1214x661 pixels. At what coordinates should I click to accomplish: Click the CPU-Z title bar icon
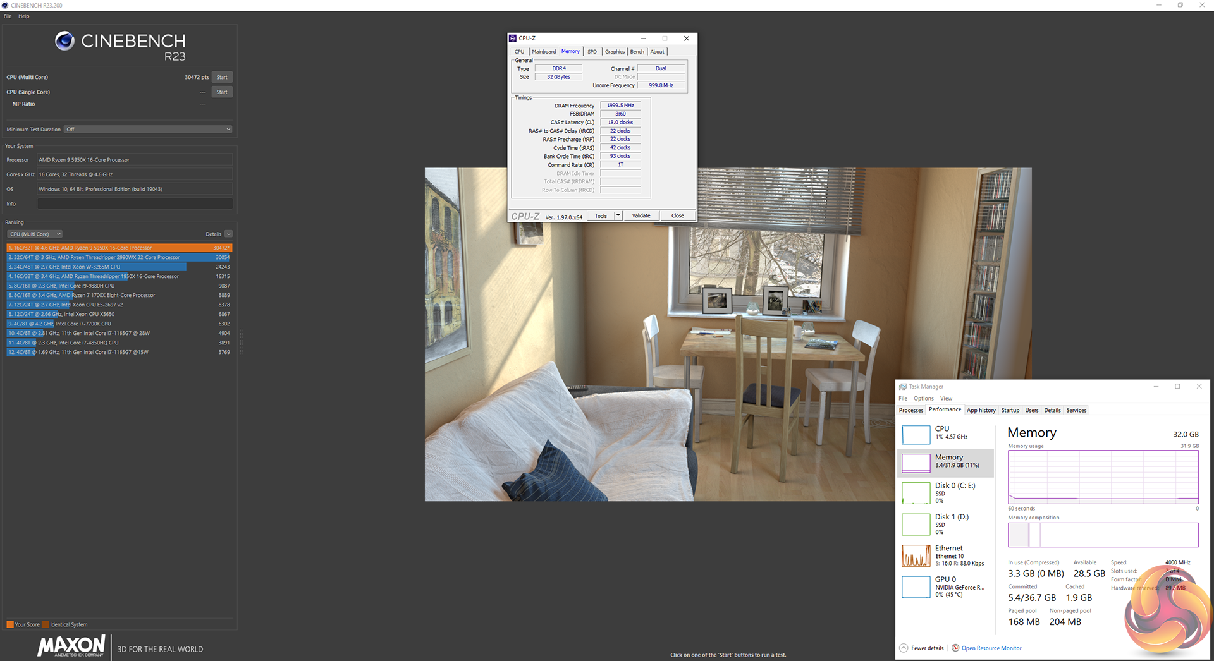(x=513, y=39)
